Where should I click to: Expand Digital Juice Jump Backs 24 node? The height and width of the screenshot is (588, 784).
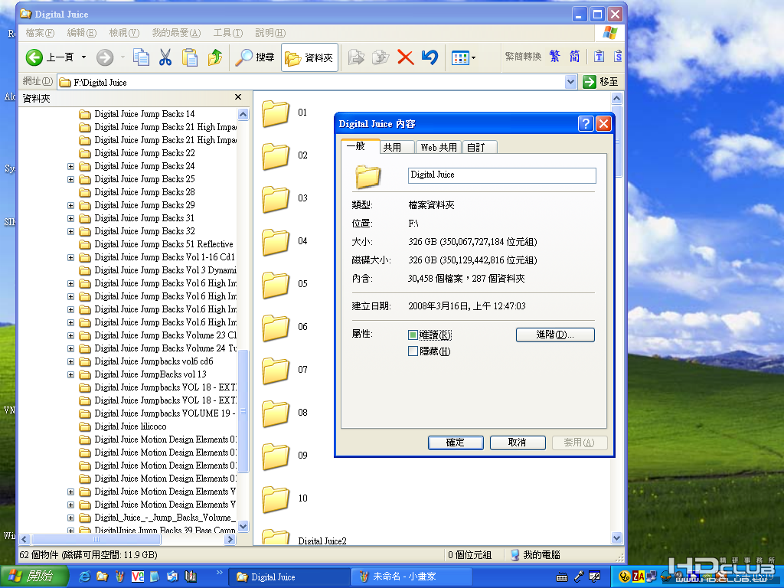pos(70,166)
